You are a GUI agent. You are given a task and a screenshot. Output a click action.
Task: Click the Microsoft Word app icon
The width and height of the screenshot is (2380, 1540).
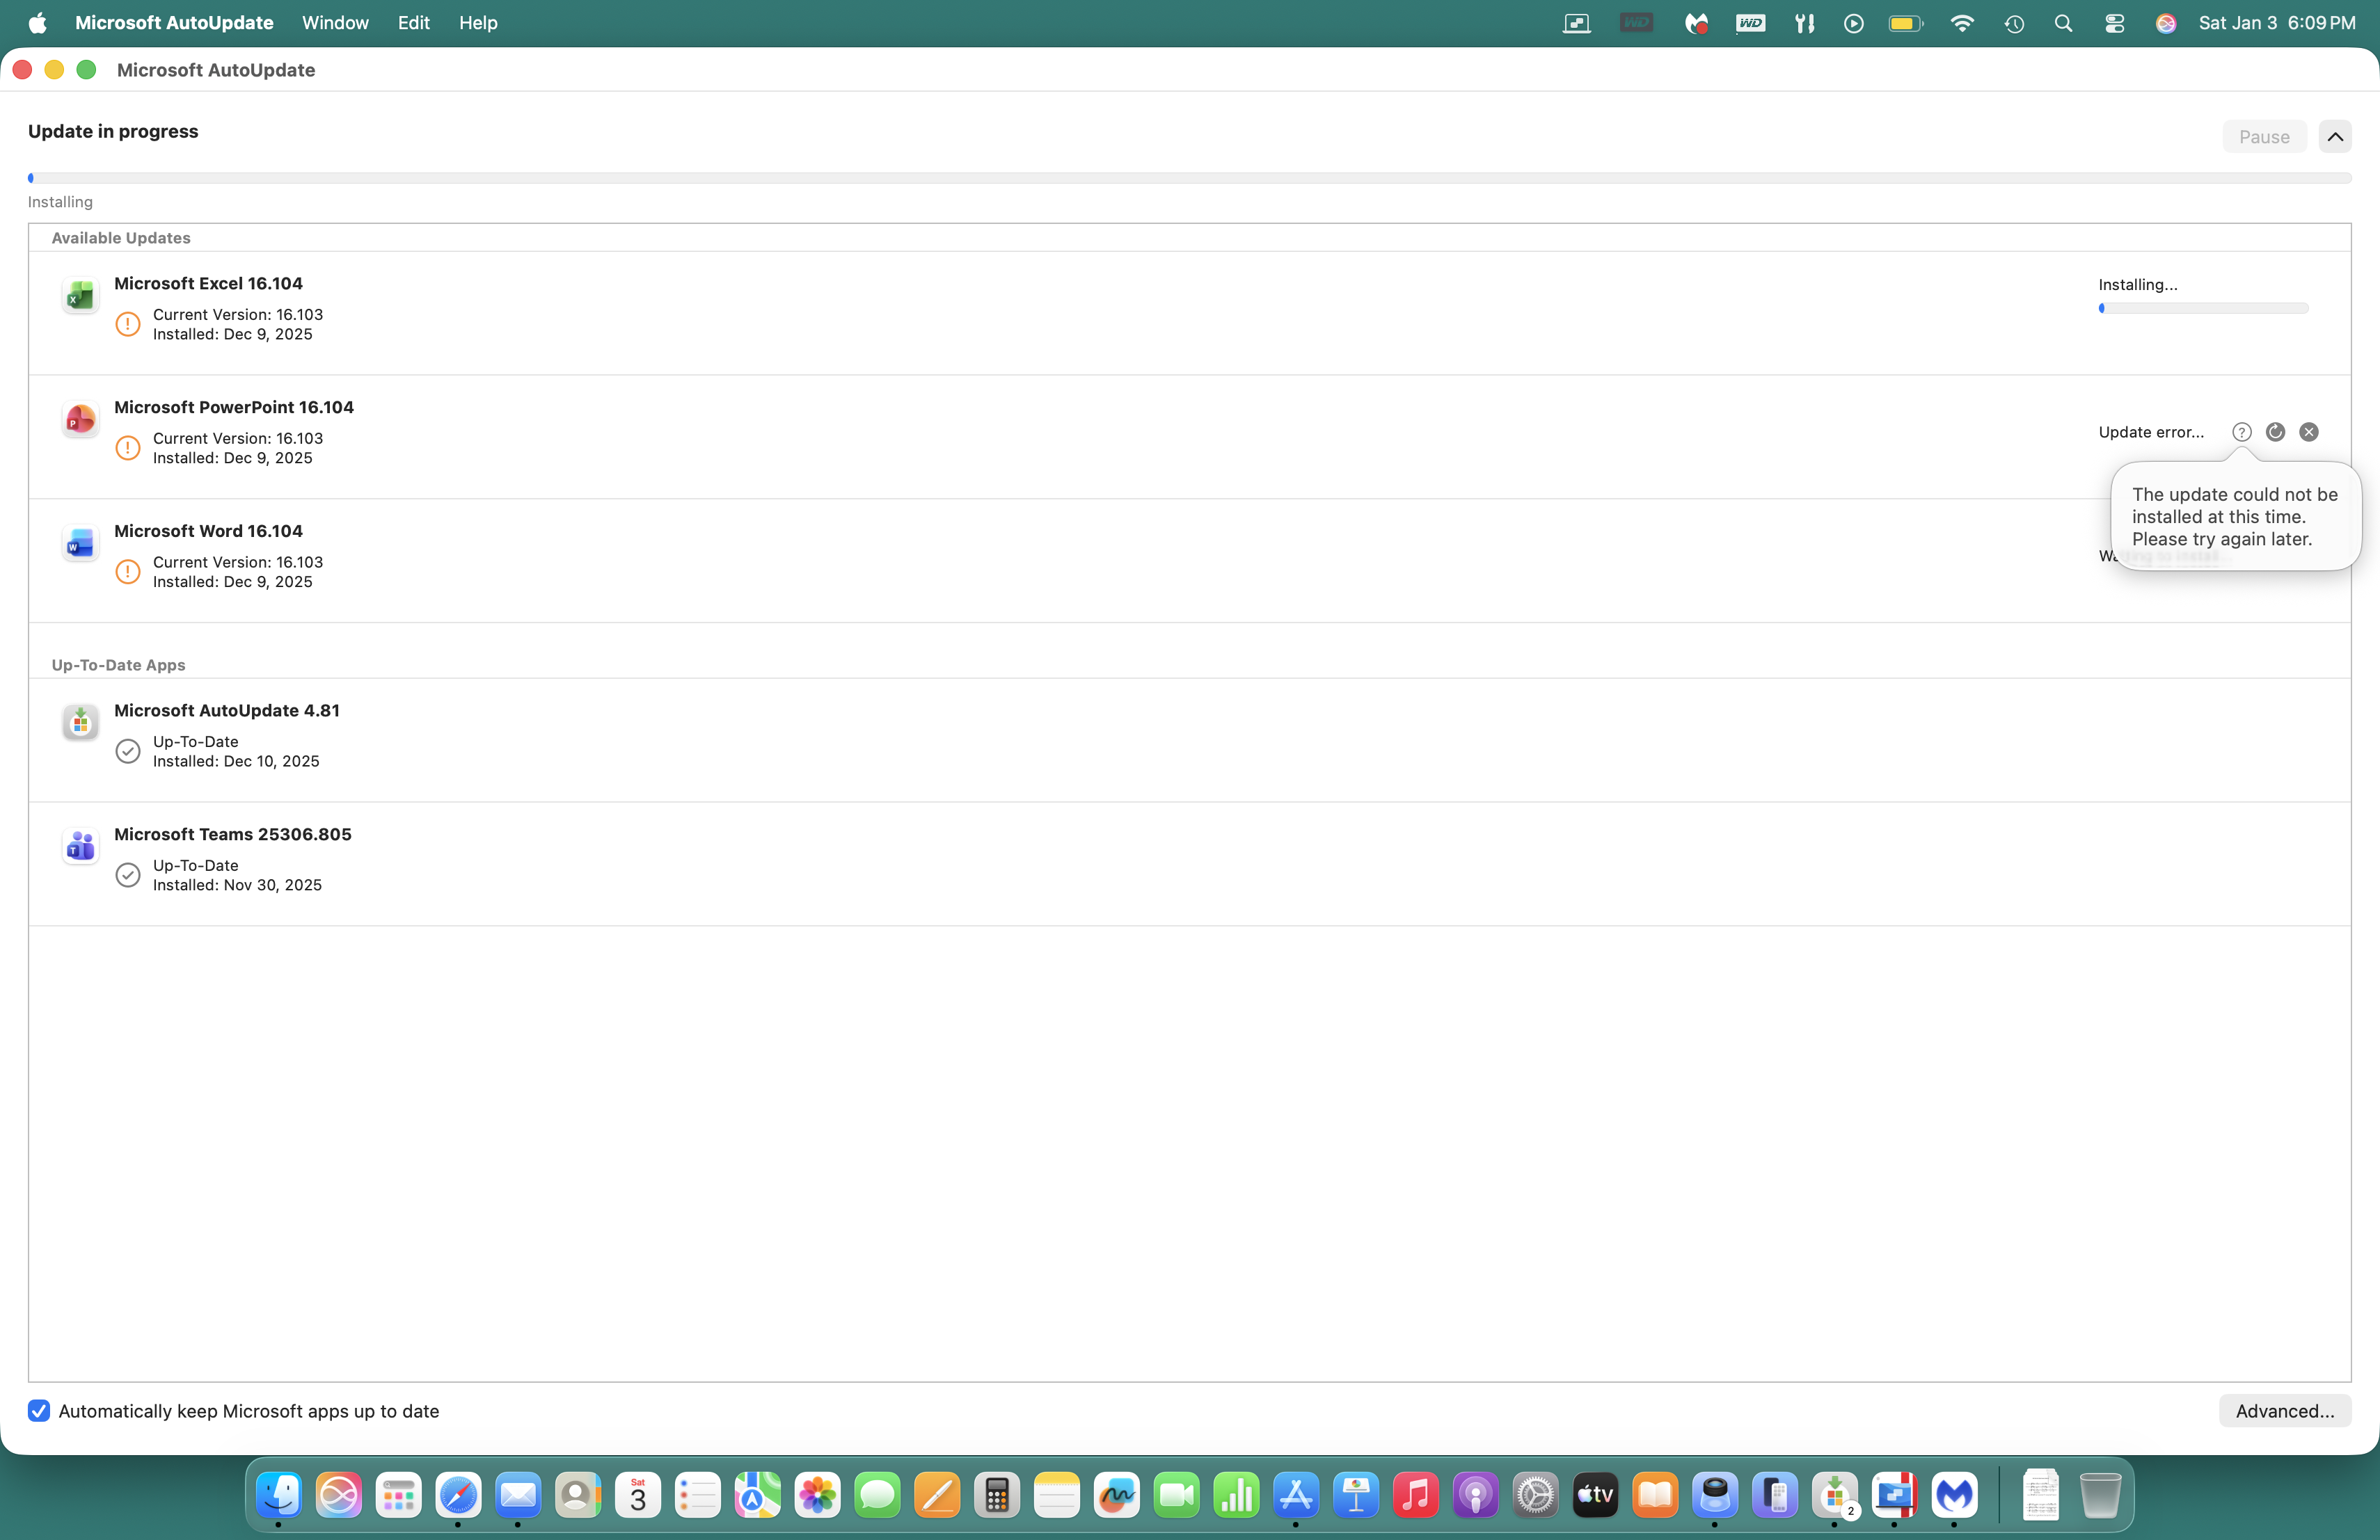pos(80,544)
